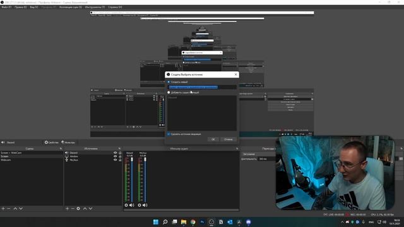Image resolution: width=404 pixels, height=227 pixels.
Task: Open the Справка menu
Action: click(115, 7)
